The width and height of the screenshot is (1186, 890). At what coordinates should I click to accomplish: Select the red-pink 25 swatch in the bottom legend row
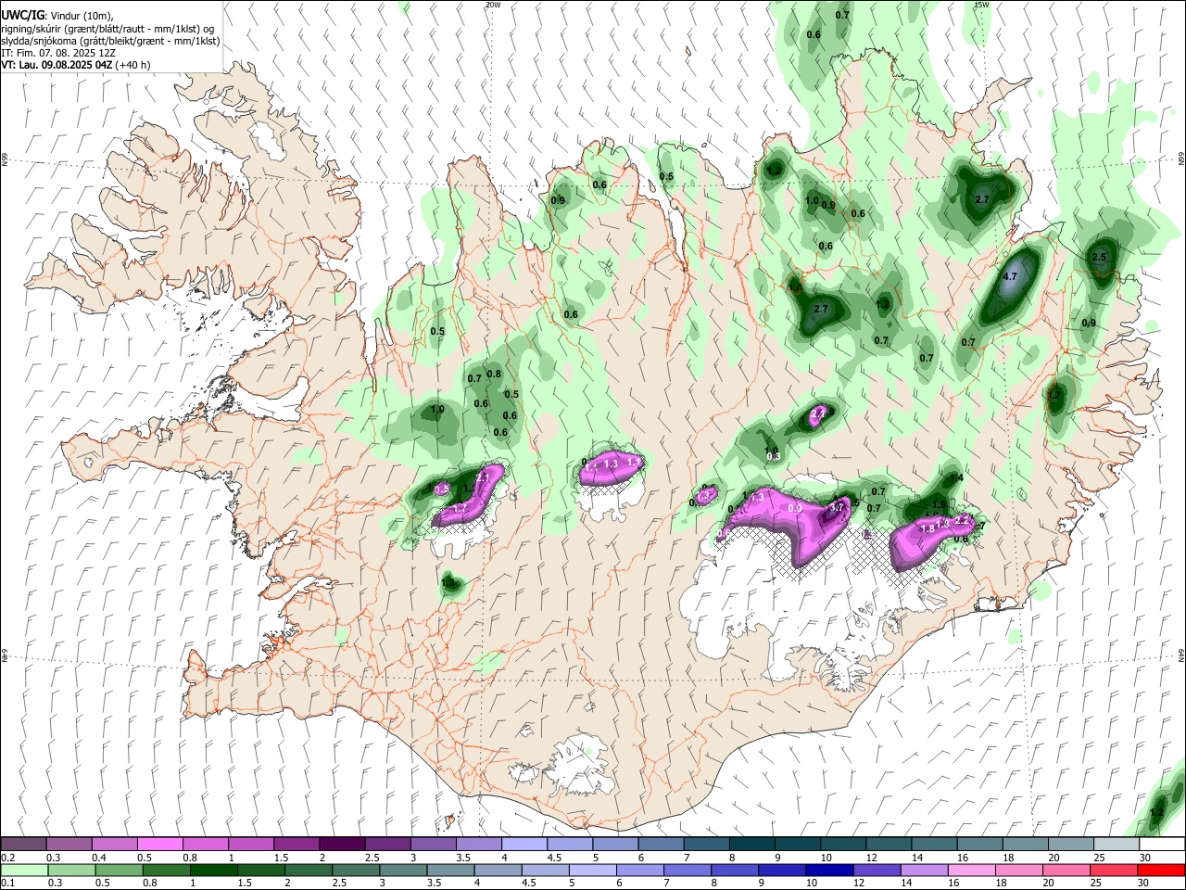pos(1114,870)
